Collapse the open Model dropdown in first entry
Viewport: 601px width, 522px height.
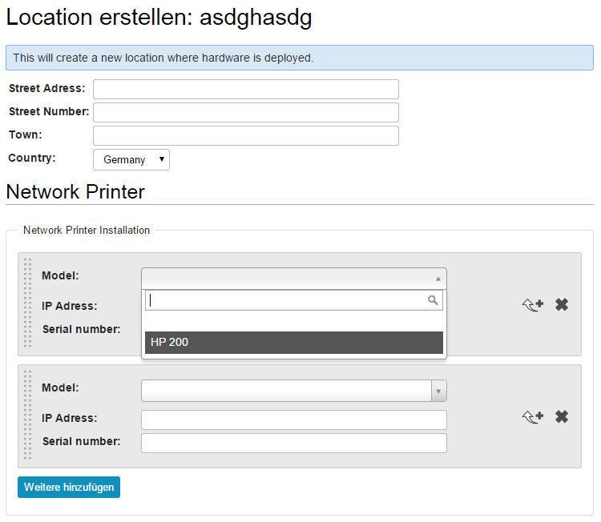coord(294,279)
